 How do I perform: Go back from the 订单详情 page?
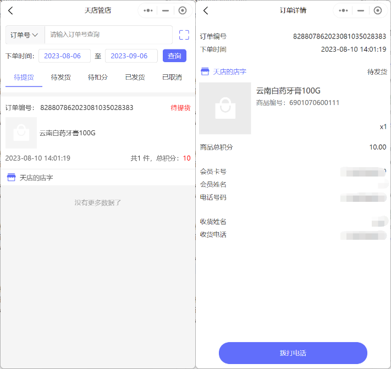click(x=206, y=10)
